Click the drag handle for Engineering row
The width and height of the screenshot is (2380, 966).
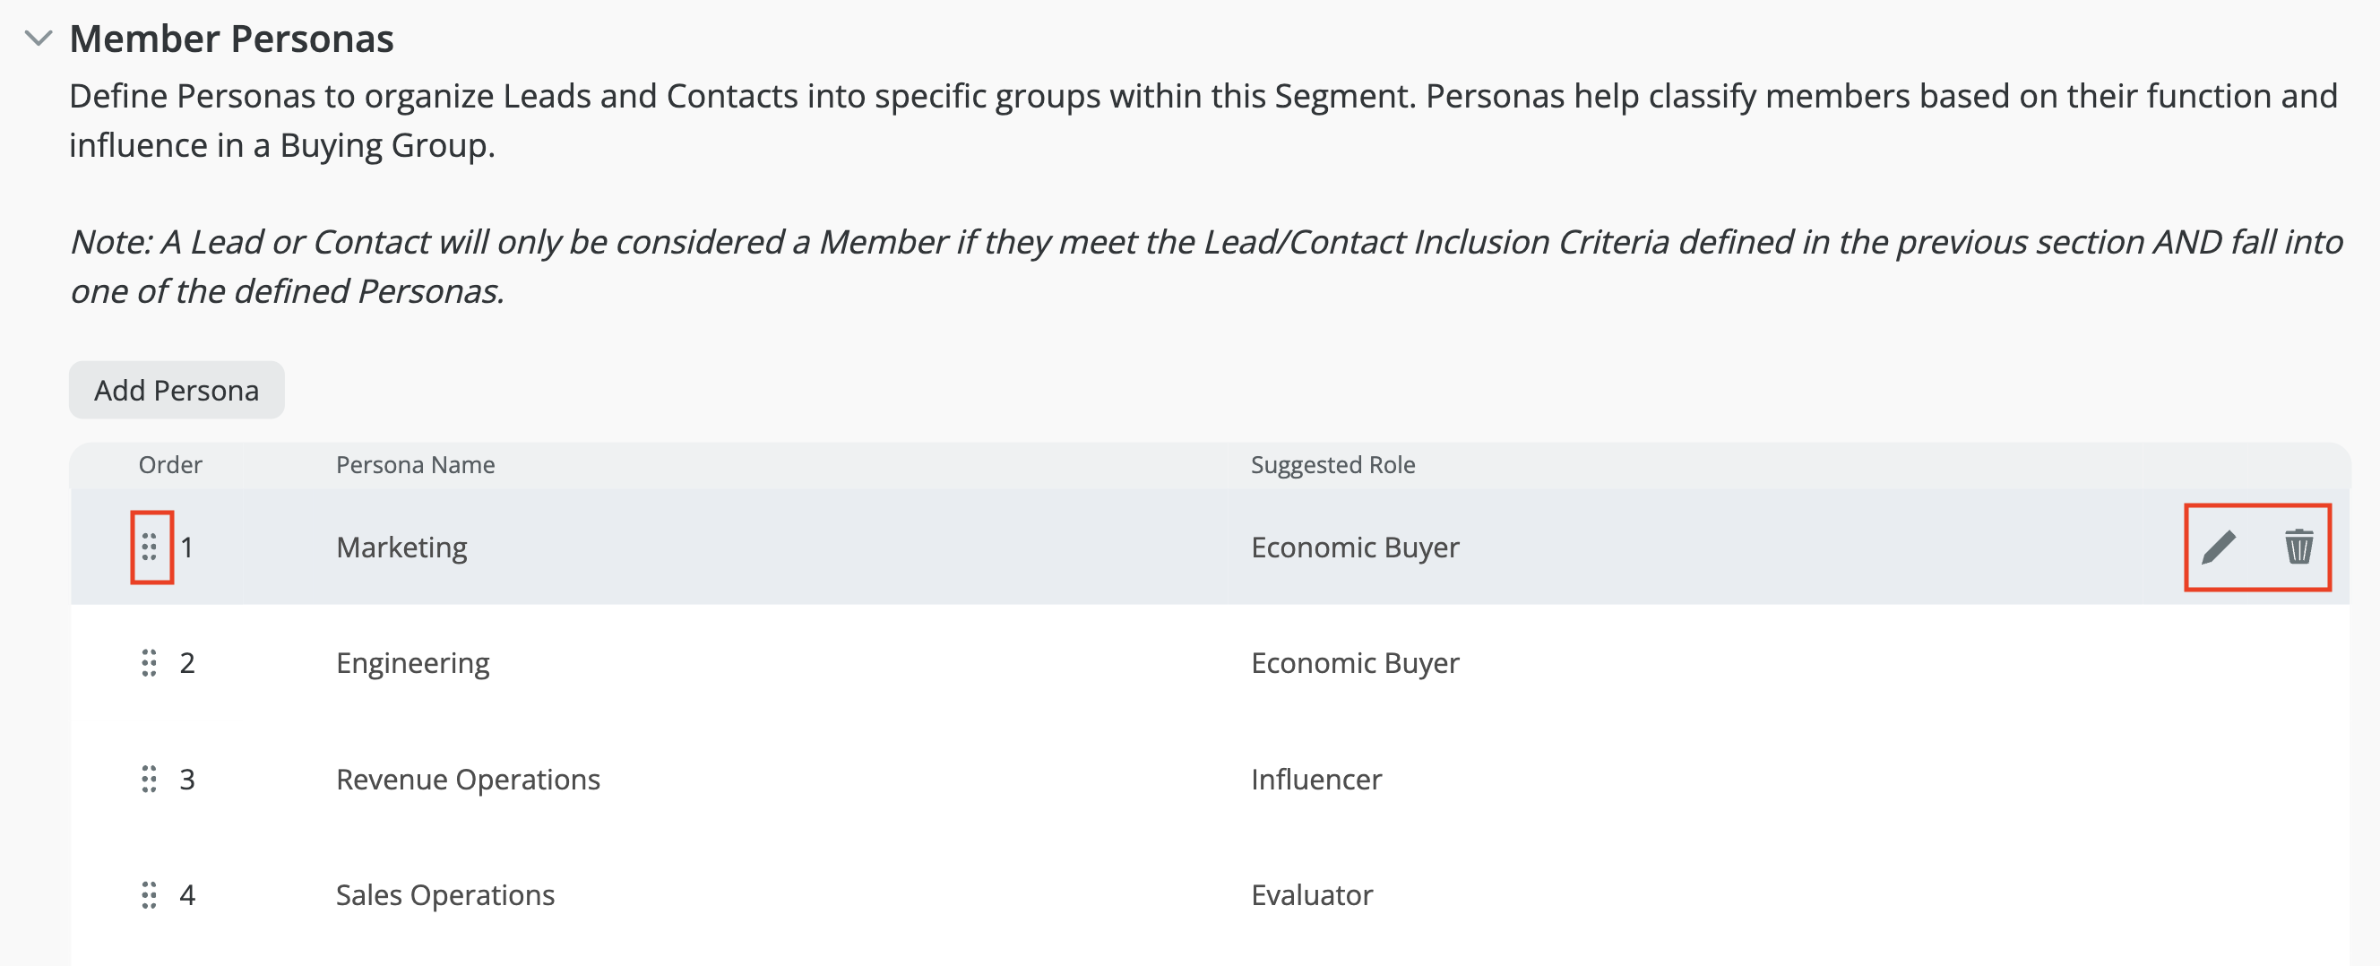pos(149,663)
